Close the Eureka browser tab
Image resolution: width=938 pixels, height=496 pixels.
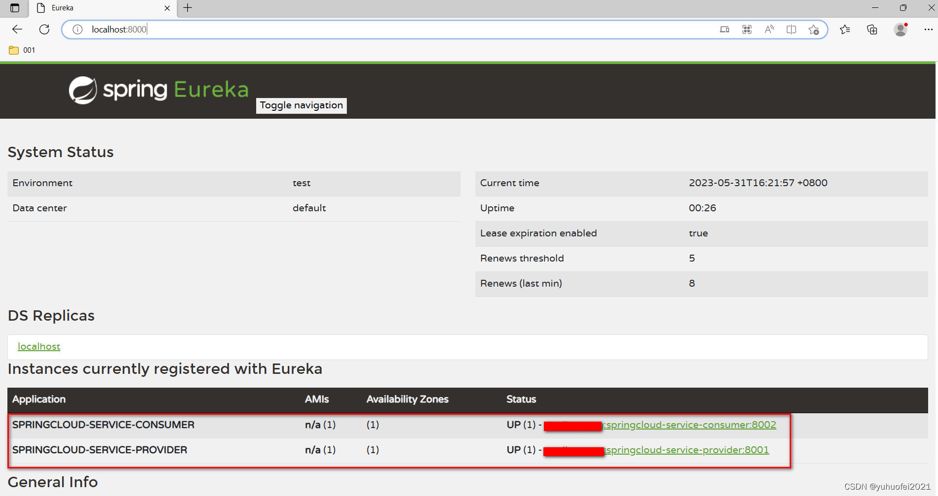167,8
